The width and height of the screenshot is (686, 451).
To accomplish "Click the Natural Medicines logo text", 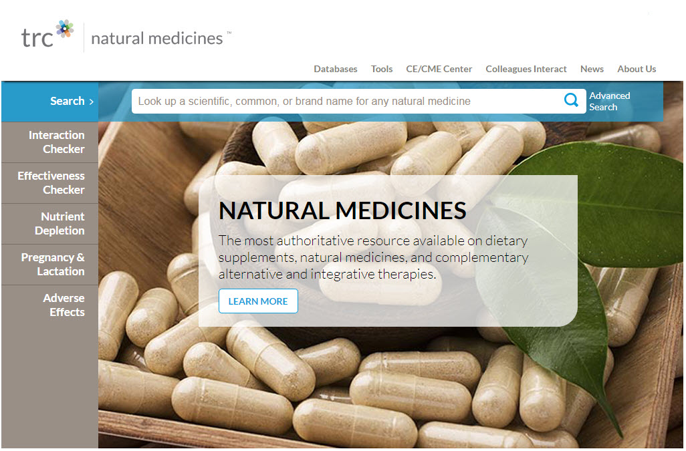I will point(157,39).
